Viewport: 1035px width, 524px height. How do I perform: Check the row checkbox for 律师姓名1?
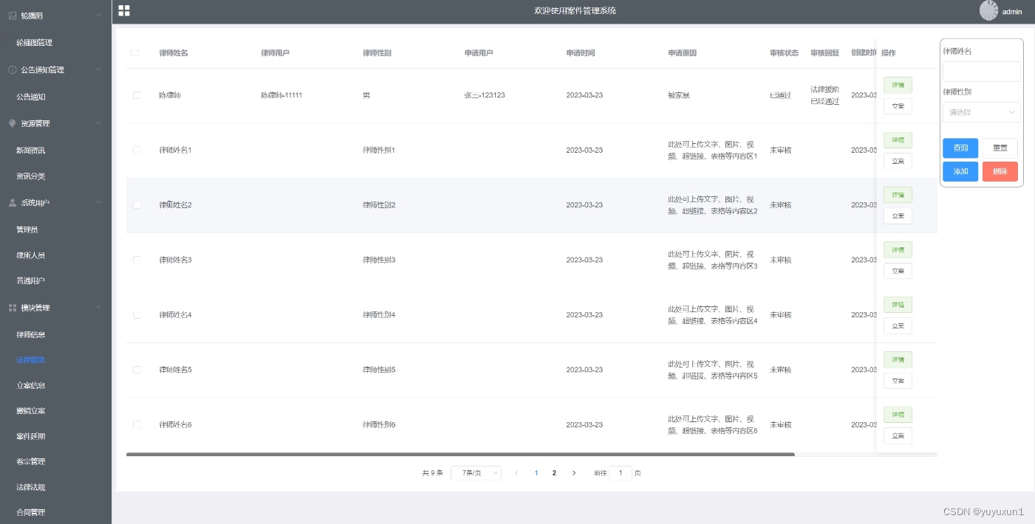(137, 150)
